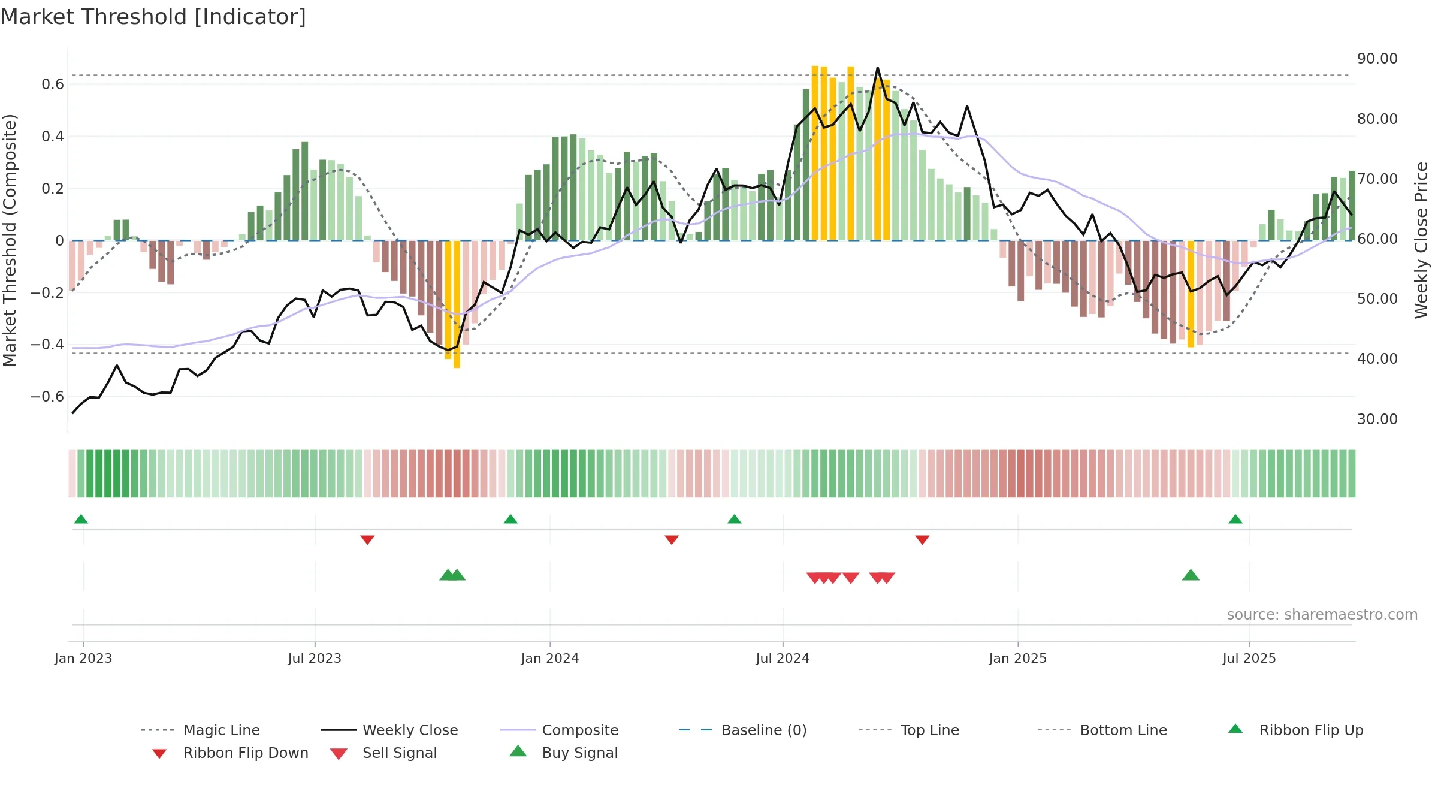The image size is (1438, 809).
Task: Click the 60.00 price axis tick
Action: 1377,239
